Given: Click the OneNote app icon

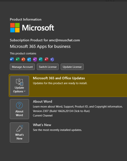Looking at the screenshot, I should pyautogui.click(x=35, y=59).
